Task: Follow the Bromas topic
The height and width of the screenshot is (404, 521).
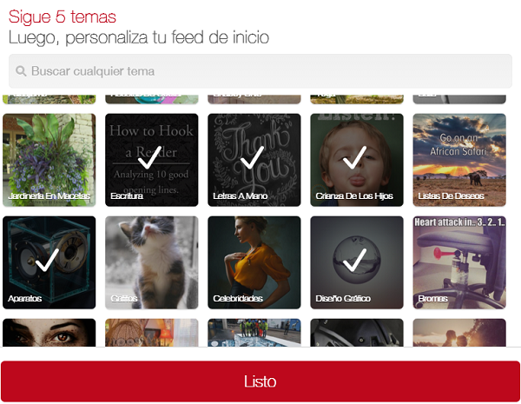Action: coord(459,262)
